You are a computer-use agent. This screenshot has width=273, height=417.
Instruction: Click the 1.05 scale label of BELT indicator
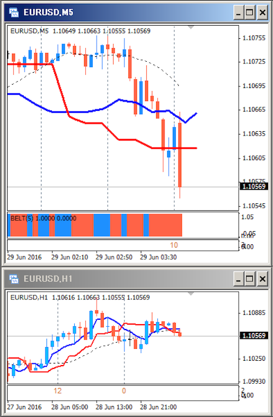tap(247, 217)
